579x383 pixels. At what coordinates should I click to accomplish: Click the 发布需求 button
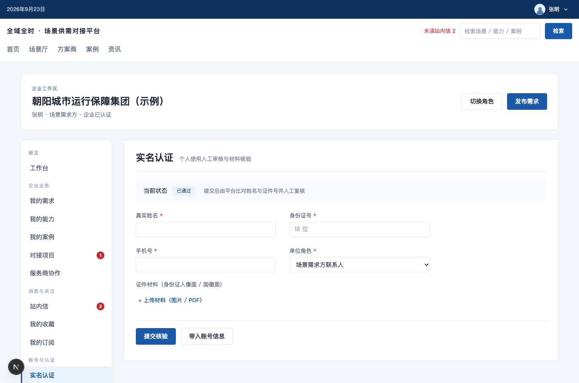[527, 101]
